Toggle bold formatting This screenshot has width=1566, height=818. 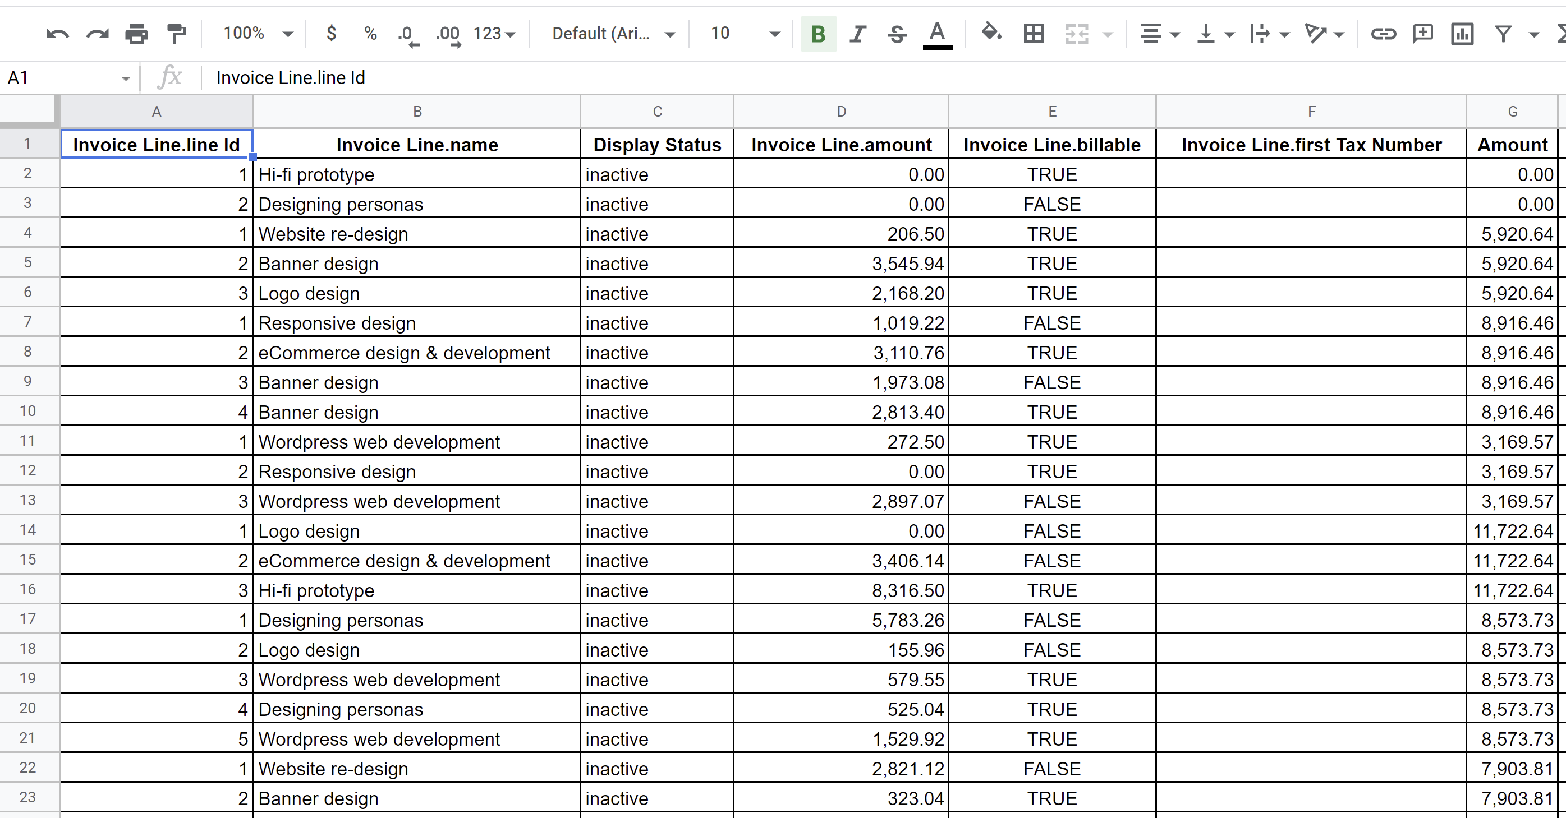(818, 34)
